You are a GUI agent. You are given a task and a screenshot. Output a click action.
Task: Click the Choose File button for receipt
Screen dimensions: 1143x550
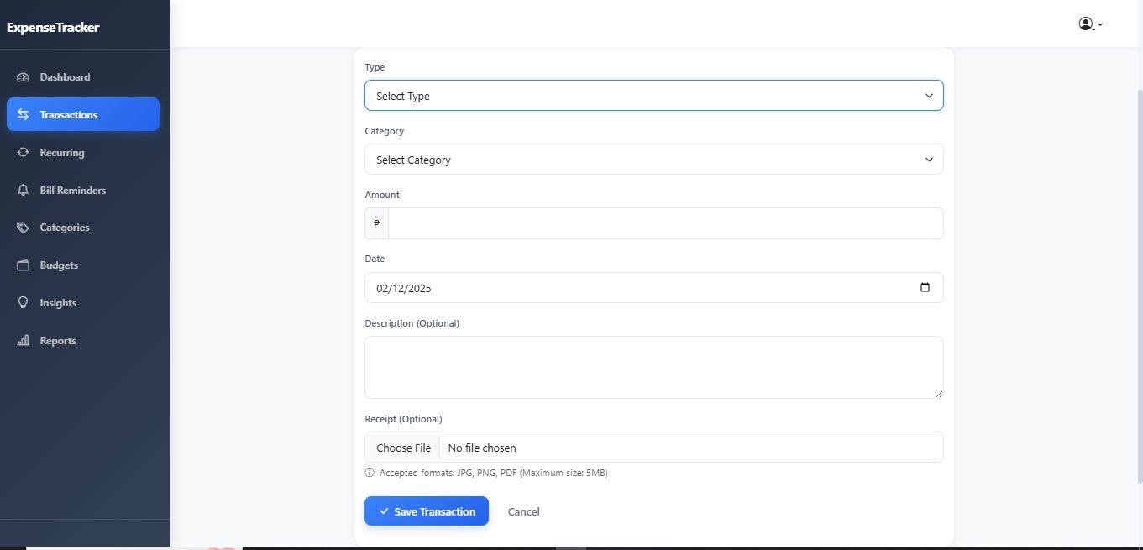[x=403, y=448]
